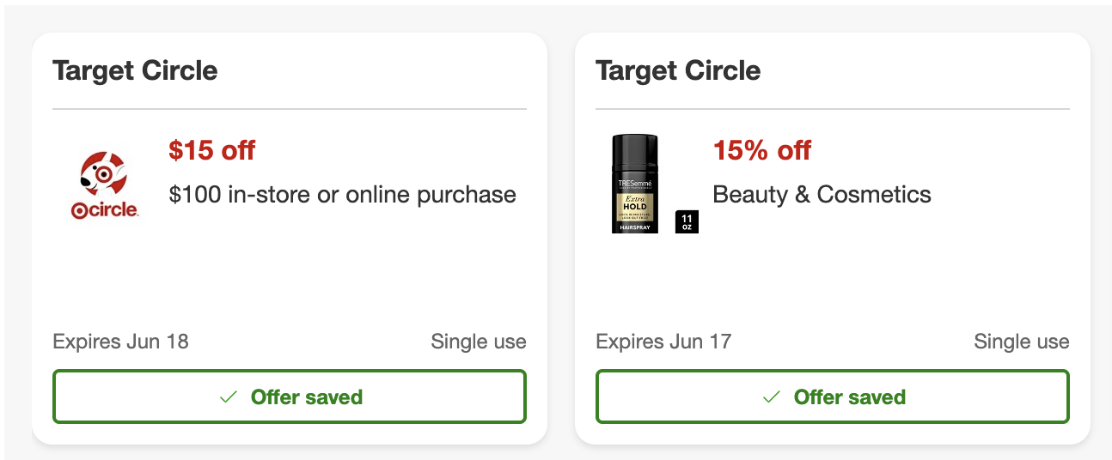The width and height of the screenshot is (1112, 460).
Task: Click Single use on the $15 off card
Action: pyautogui.click(x=479, y=342)
